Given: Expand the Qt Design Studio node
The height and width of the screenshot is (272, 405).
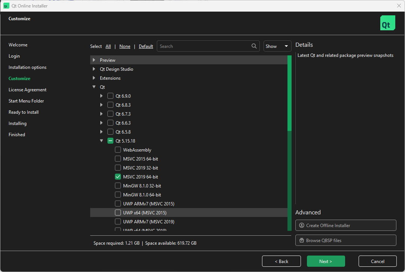Looking at the screenshot, I should [x=94, y=69].
